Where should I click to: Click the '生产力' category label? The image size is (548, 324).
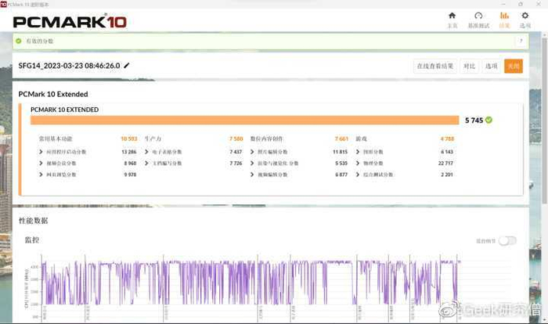pyautogui.click(x=153, y=139)
